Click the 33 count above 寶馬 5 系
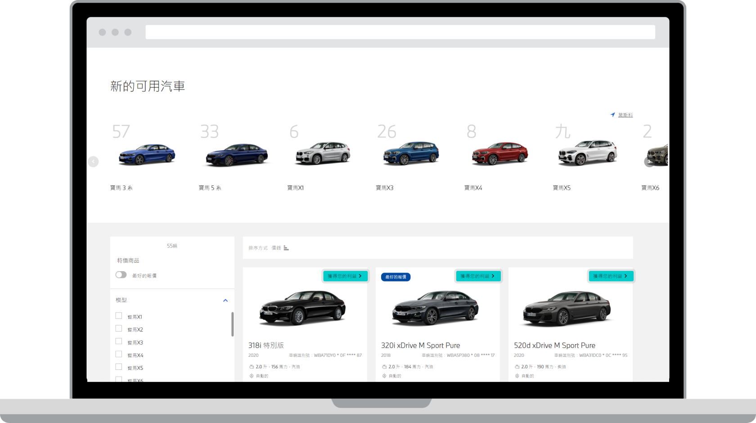 tap(210, 132)
